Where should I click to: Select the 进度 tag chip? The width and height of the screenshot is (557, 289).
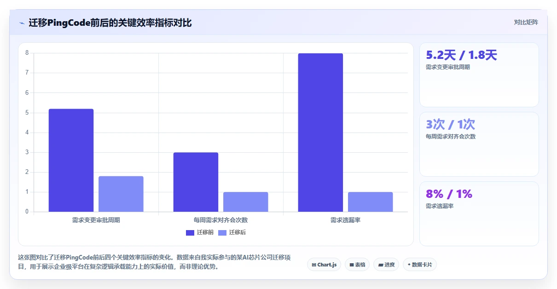[x=386, y=265]
